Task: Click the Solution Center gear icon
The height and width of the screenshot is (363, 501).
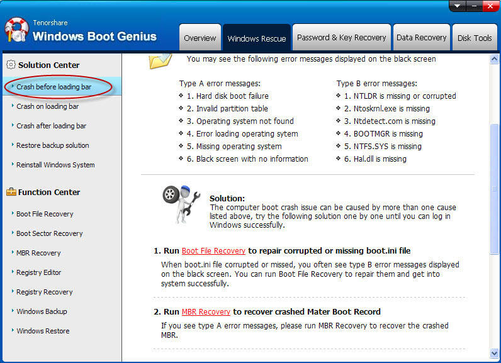Action: 11,65
